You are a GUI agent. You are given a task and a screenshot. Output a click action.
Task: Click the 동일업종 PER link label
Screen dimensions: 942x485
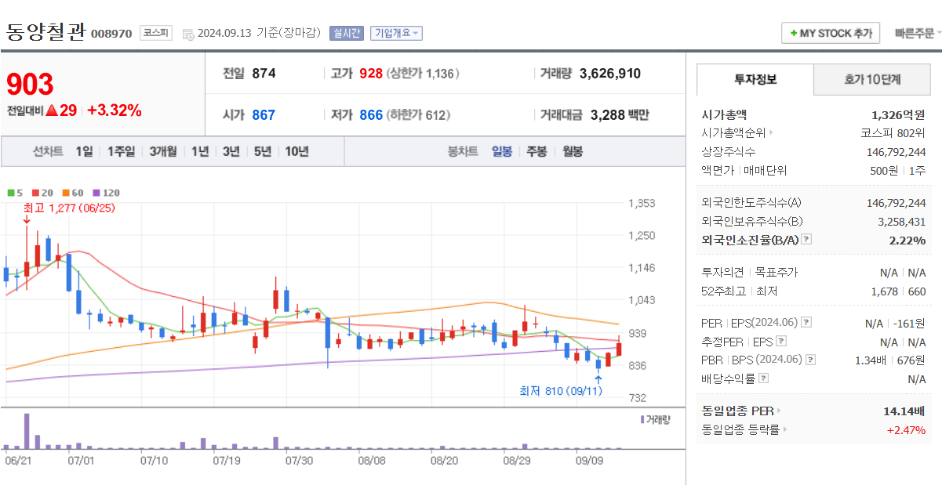point(737,411)
